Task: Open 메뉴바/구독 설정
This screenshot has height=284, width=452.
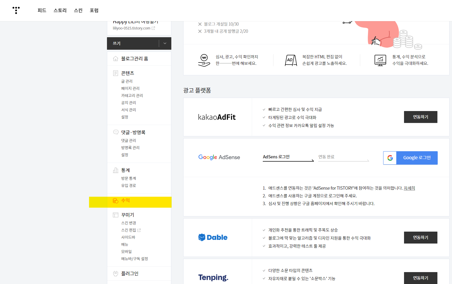Action: pyautogui.click(x=134, y=259)
